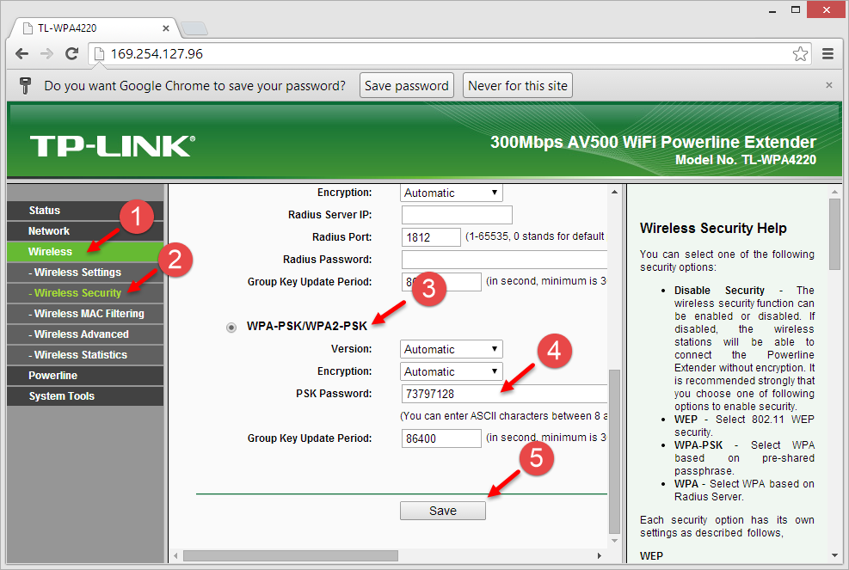Screen dimensions: 849x570
Task: Click the page icon in the address bar
Action: click(x=99, y=53)
